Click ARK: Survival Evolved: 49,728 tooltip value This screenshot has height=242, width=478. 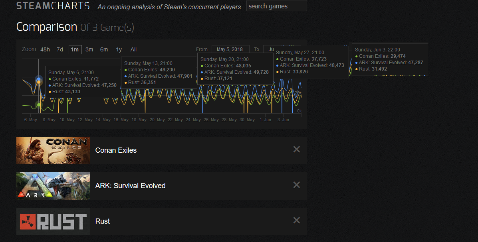pyautogui.click(x=234, y=72)
